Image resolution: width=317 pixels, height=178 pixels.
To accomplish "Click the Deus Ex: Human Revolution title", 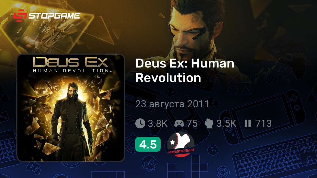I will [x=185, y=71].
